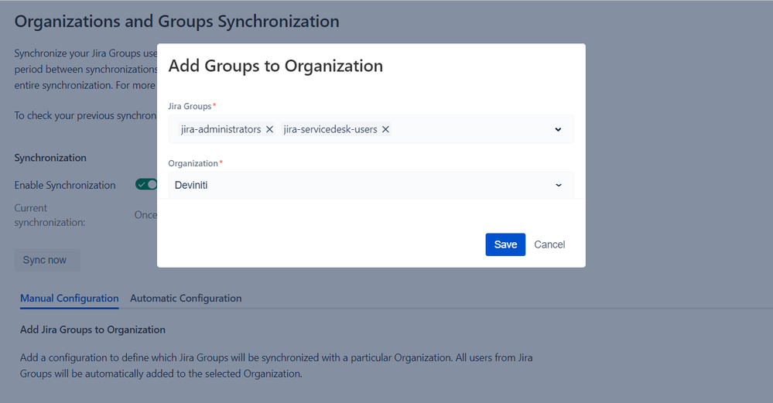
Task: Click the jira-administrators tag text
Action: (221, 129)
